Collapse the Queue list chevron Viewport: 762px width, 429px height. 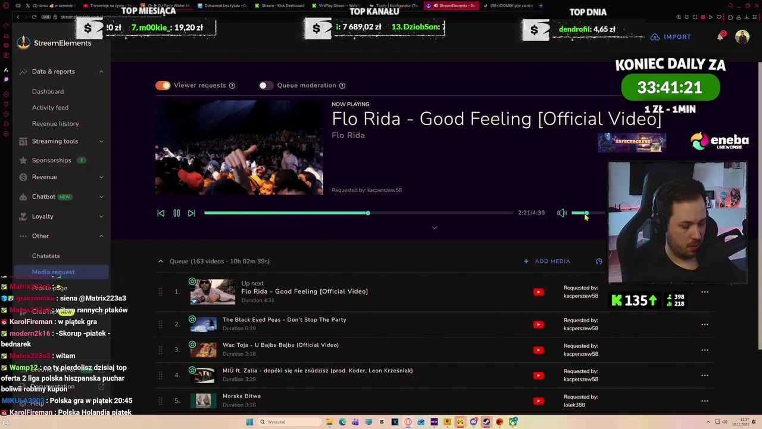(161, 261)
